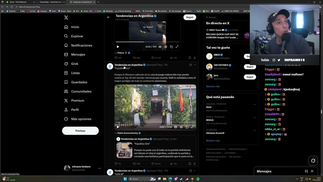Enable picture-in-picture on Faustino Oro video

tap(187, 127)
